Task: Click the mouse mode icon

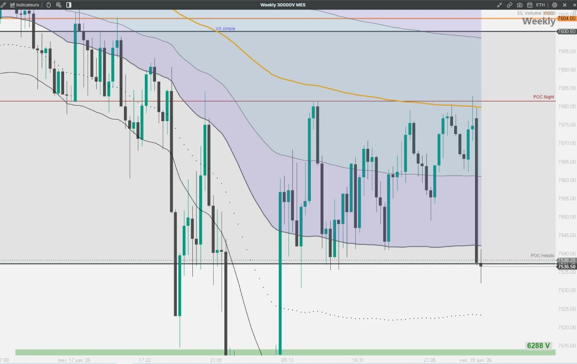Action: click(x=49, y=5)
